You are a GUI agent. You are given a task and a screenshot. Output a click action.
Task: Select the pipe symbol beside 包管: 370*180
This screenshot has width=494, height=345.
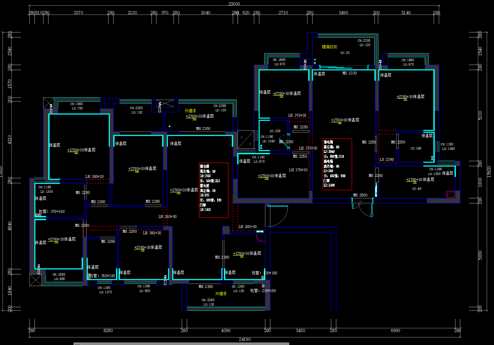[x=38, y=215]
